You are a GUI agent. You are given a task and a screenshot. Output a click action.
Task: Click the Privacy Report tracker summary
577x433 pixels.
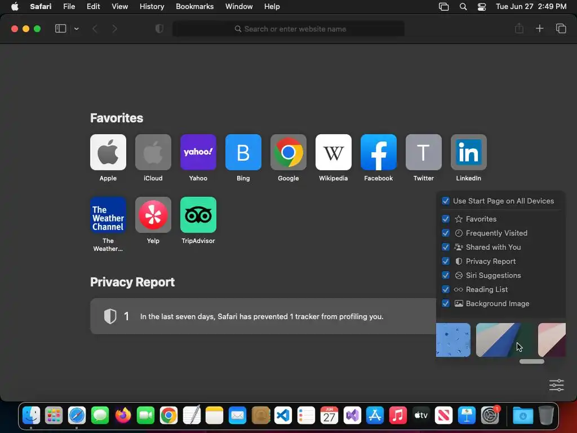coord(263,316)
